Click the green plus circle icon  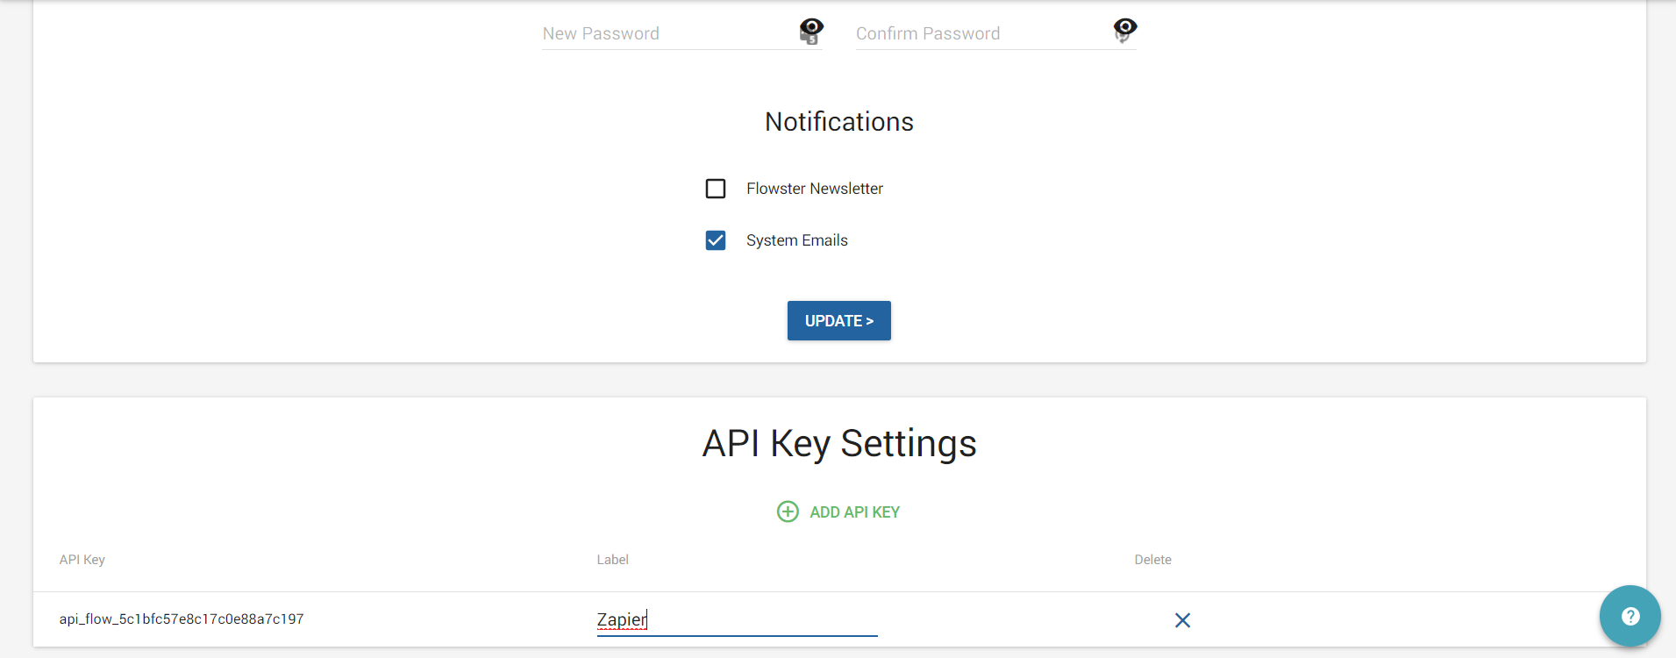788,511
